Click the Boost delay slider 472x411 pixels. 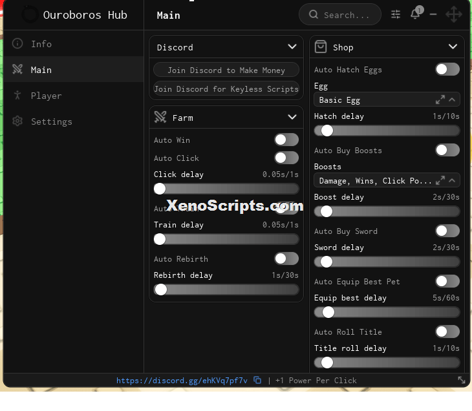387,211
